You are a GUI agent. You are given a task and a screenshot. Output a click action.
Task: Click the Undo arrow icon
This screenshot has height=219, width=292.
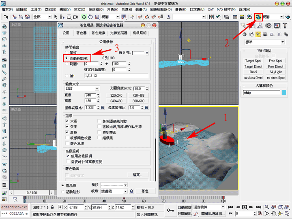pyautogui.click(x=6, y=17)
